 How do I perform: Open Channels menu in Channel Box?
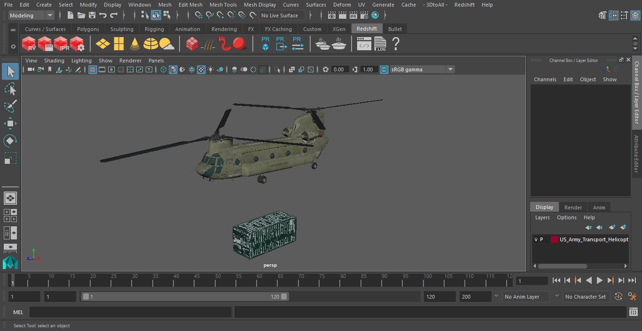pyautogui.click(x=545, y=79)
